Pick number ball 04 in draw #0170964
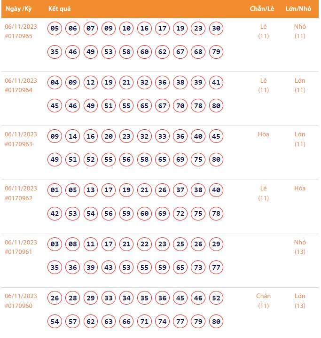 pyautogui.click(x=55, y=83)
